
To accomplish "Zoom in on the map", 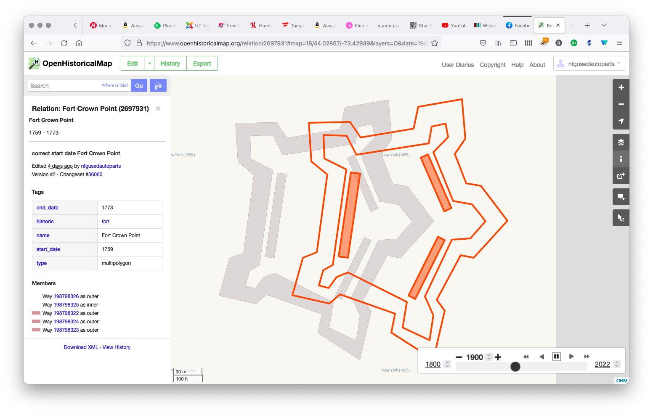I will 621,87.
